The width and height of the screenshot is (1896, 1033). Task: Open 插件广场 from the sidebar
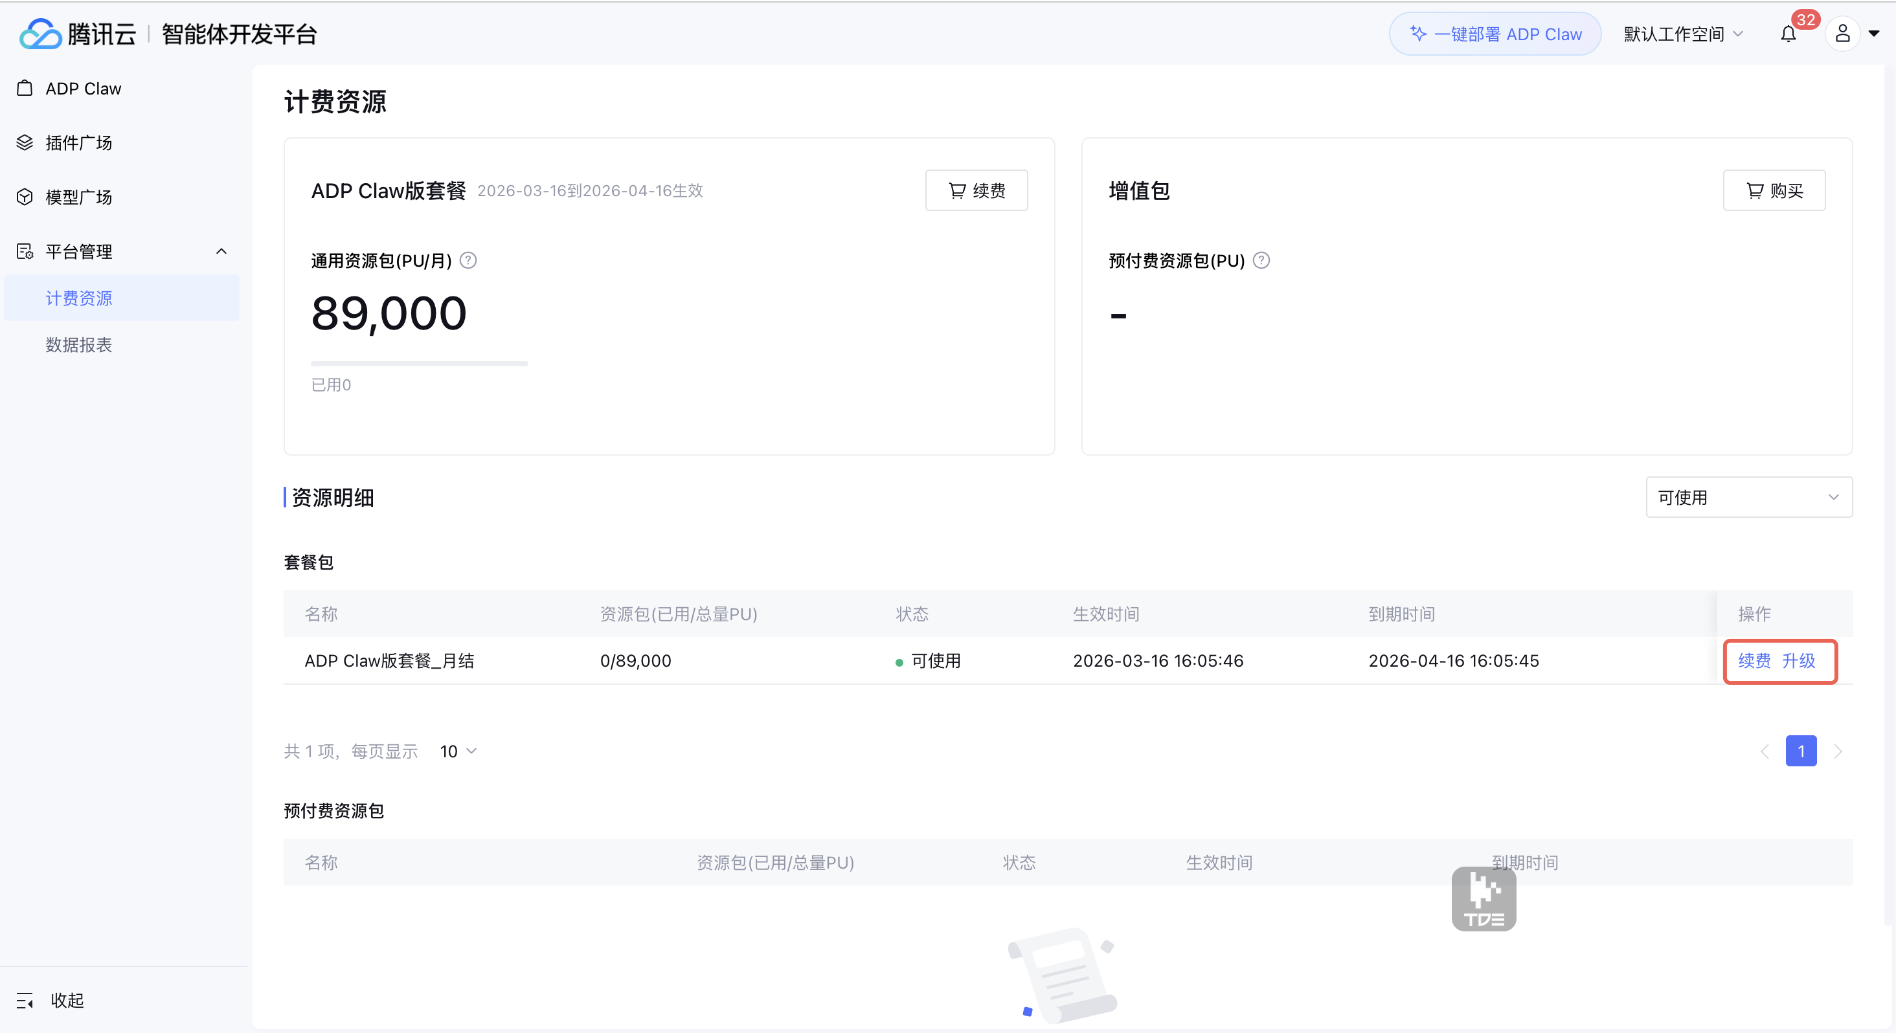point(79,143)
